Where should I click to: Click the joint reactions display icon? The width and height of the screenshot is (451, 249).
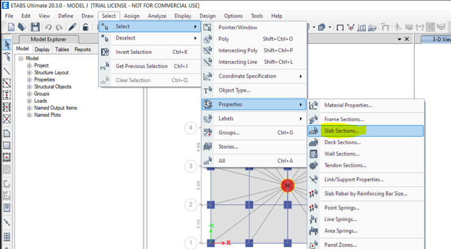pos(398,27)
